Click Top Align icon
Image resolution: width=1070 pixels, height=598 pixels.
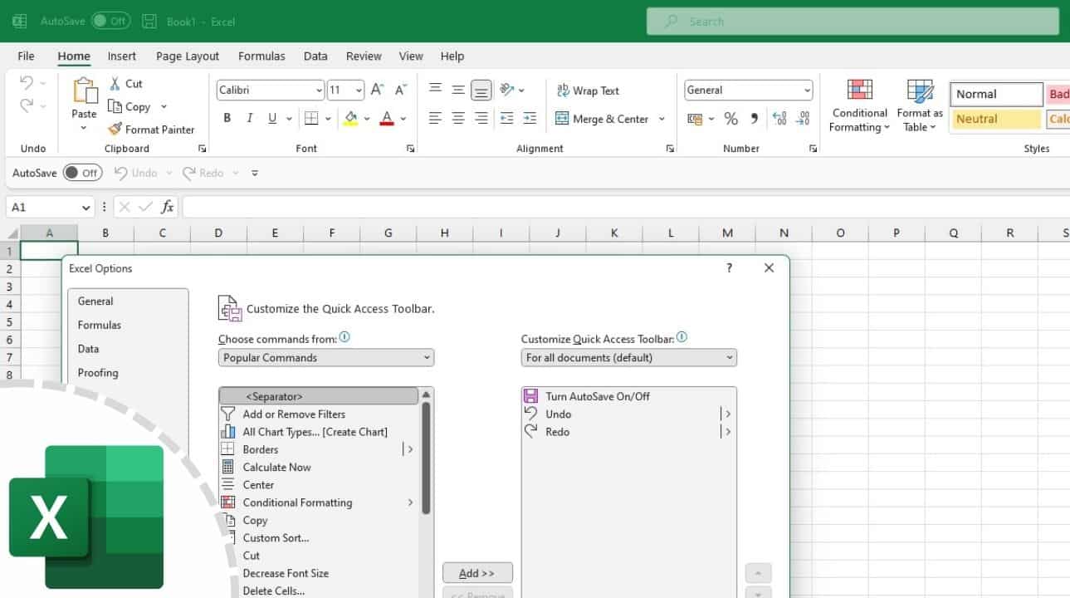435,90
